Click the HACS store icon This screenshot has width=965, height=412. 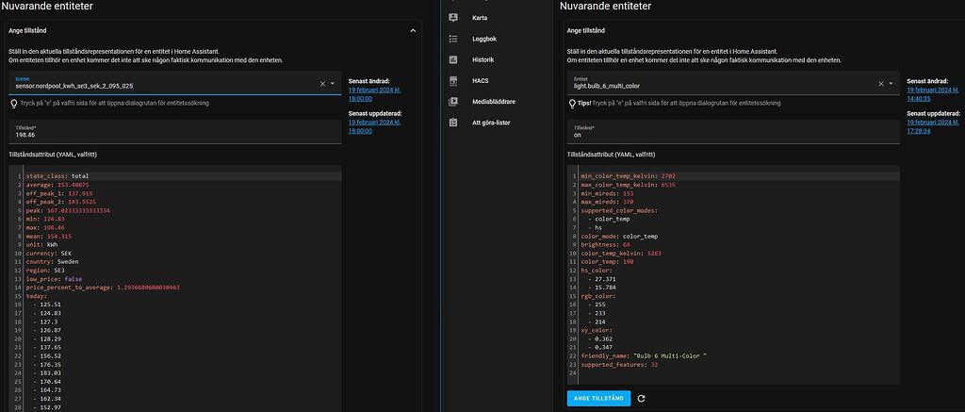452,80
